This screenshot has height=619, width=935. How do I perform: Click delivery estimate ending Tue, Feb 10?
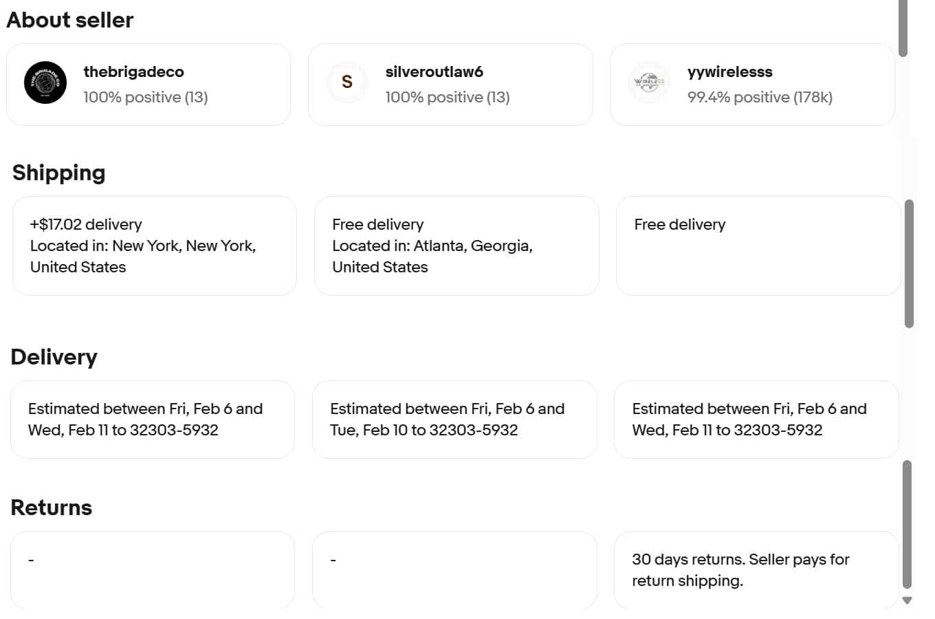pyautogui.click(x=454, y=420)
